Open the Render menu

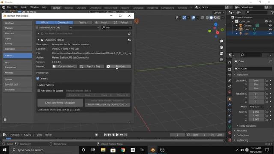pos(24,7)
